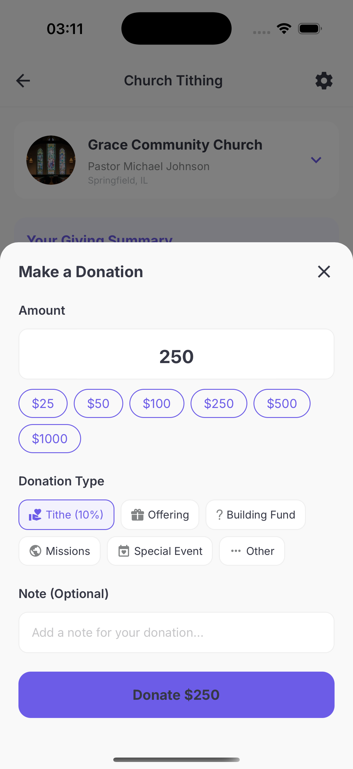353x769 pixels.
Task: Choose Missions donation type
Action: point(60,551)
